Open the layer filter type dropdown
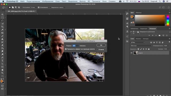Image resolution: width=171 pixels, height=96 pixels. coord(138,42)
